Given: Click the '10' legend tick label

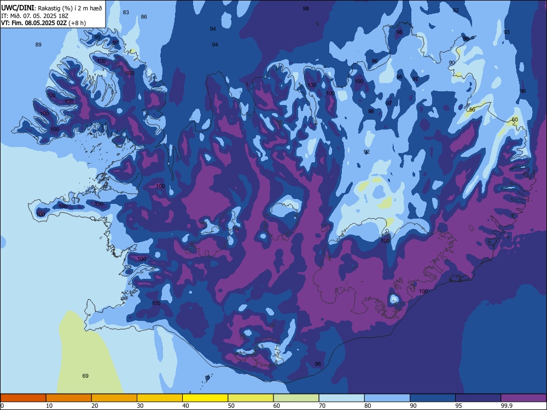Looking at the screenshot, I should 49,406.
